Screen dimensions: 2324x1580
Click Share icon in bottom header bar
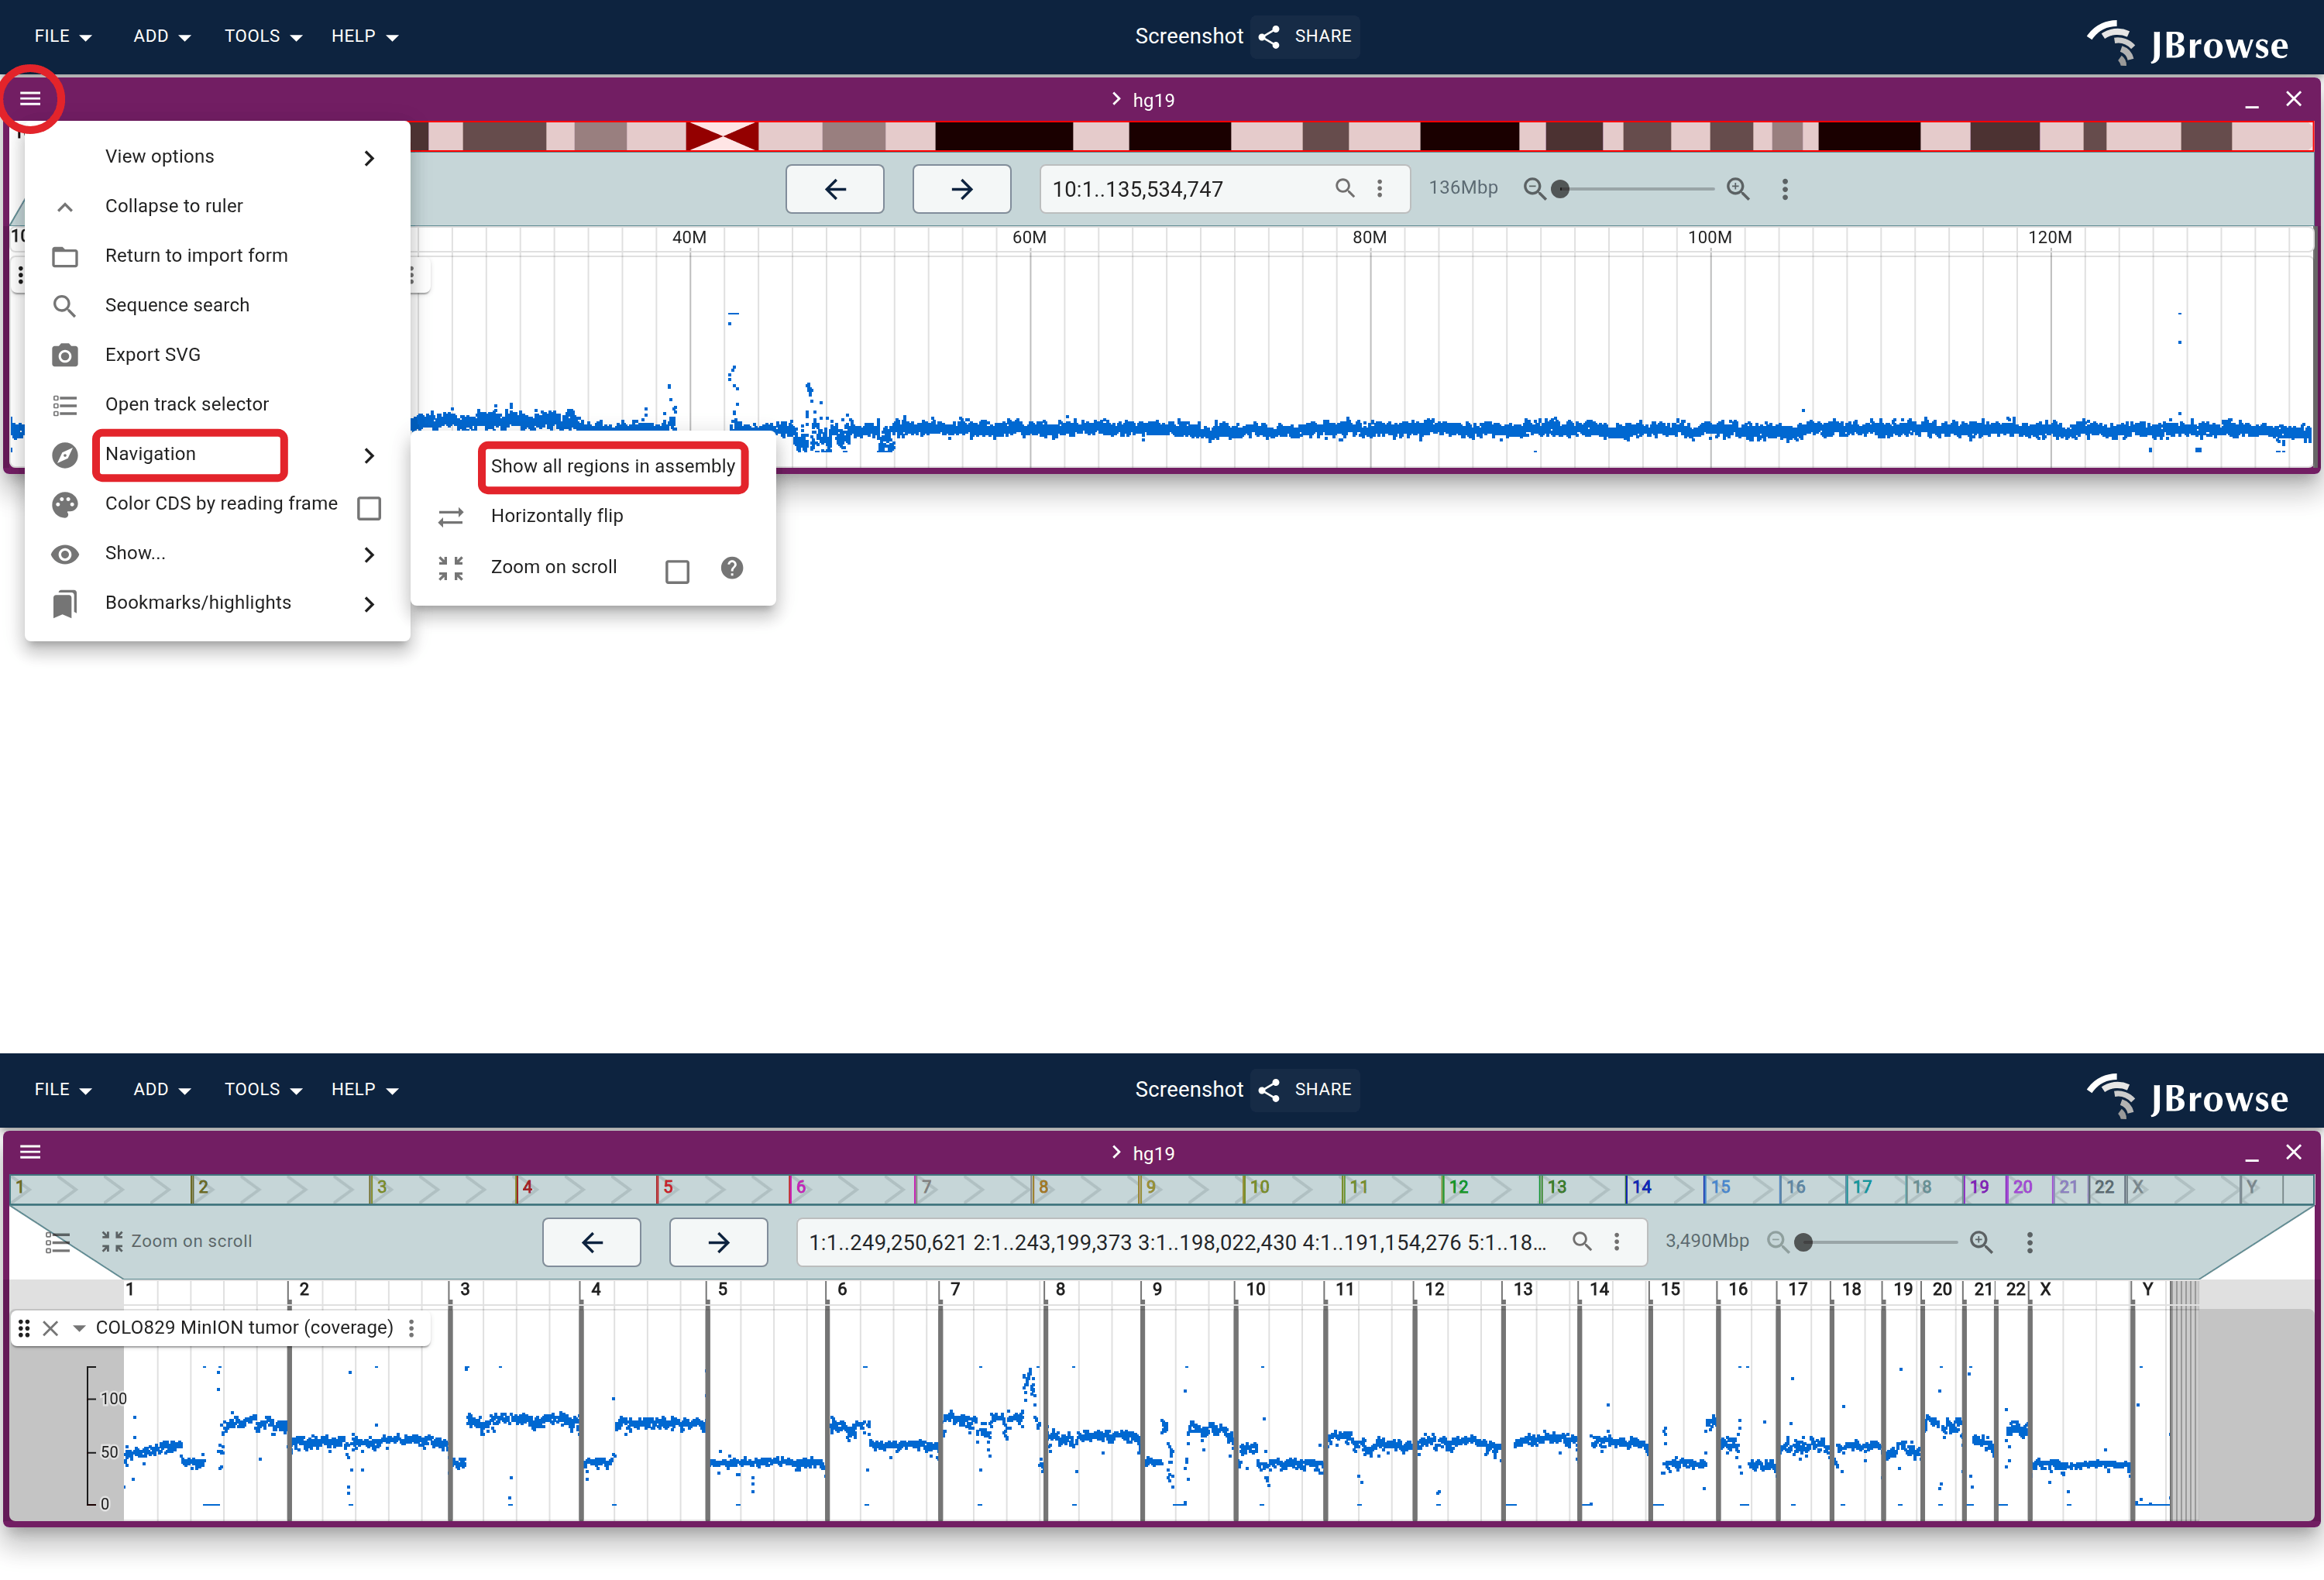1269,1090
